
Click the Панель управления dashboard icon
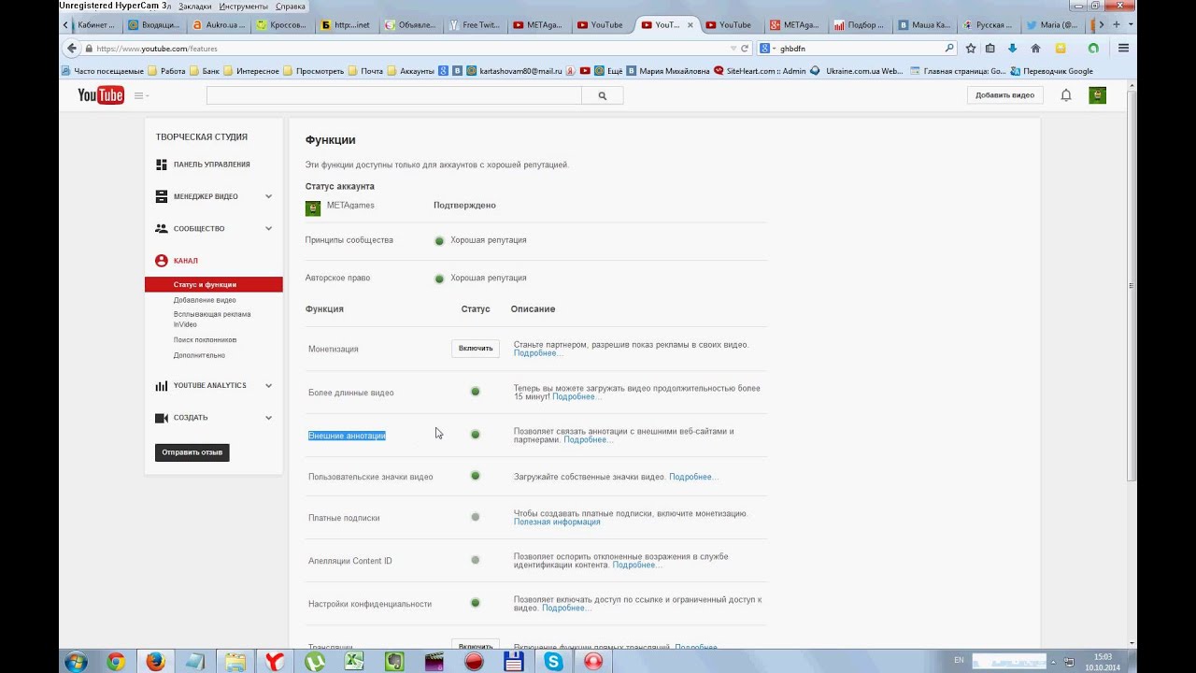click(x=161, y=165)
